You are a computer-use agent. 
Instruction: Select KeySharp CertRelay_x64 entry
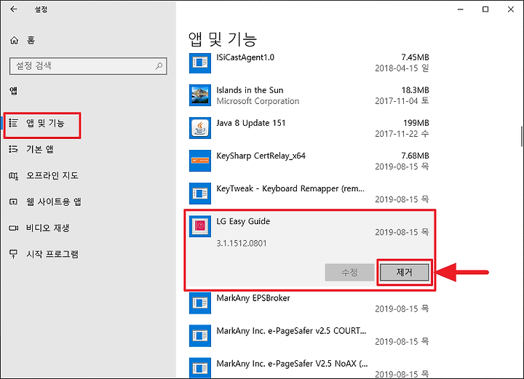pyautogui.click(x=261, y=156)
